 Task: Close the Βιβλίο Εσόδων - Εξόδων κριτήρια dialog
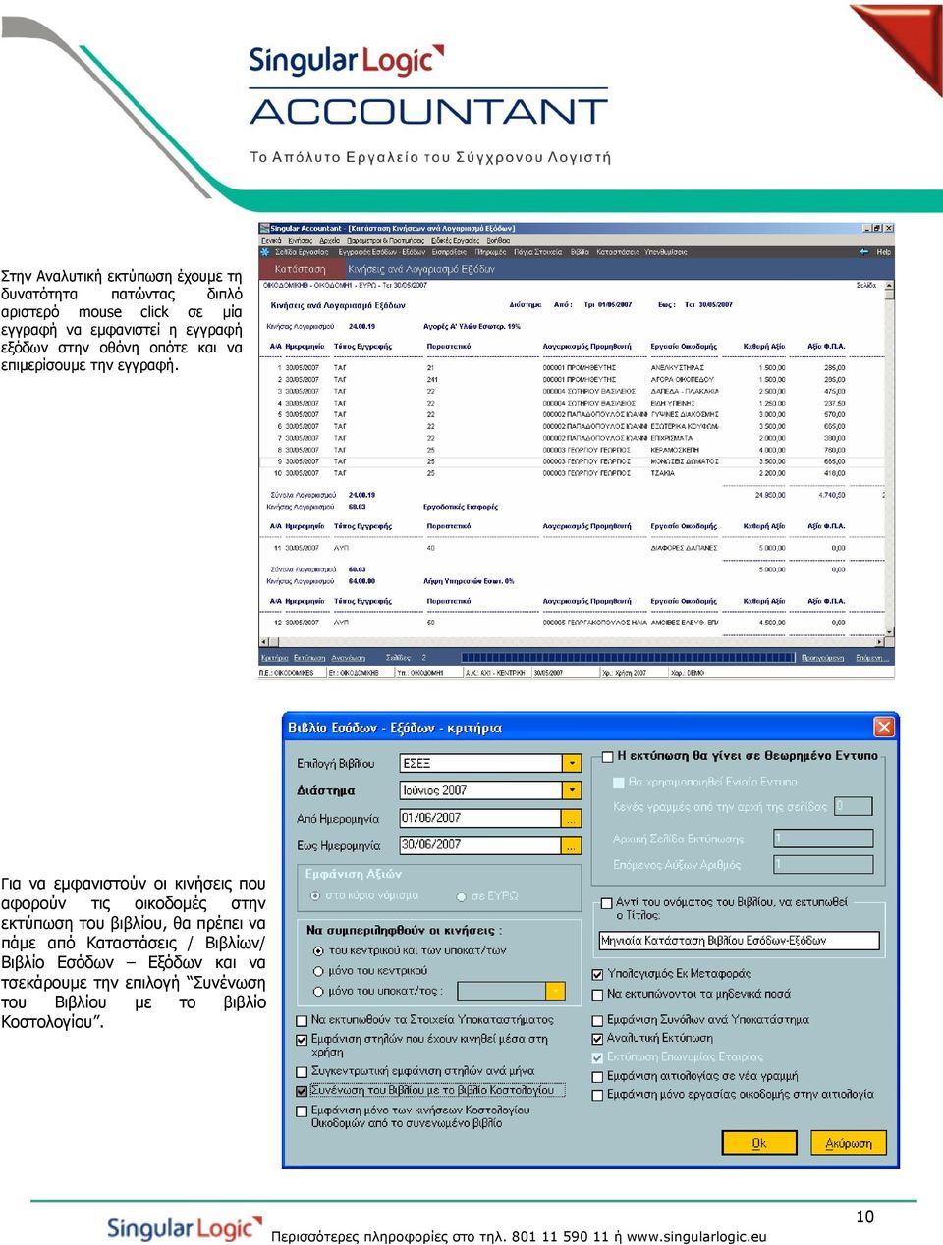point(884,727)
